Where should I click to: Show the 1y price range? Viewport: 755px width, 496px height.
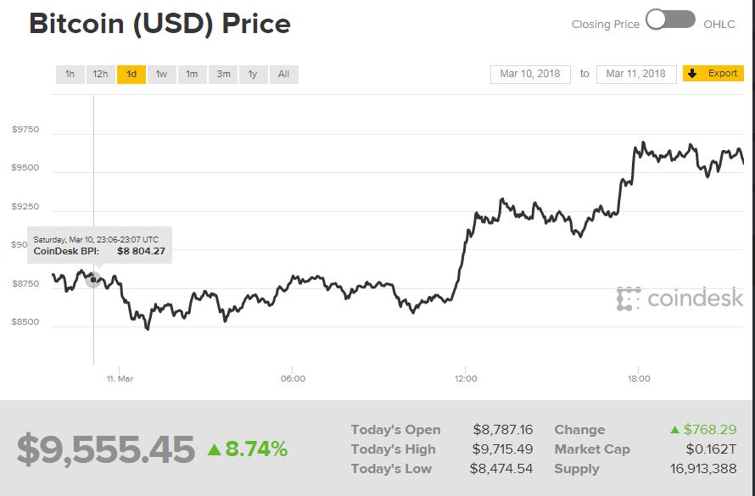coord(253,74)
